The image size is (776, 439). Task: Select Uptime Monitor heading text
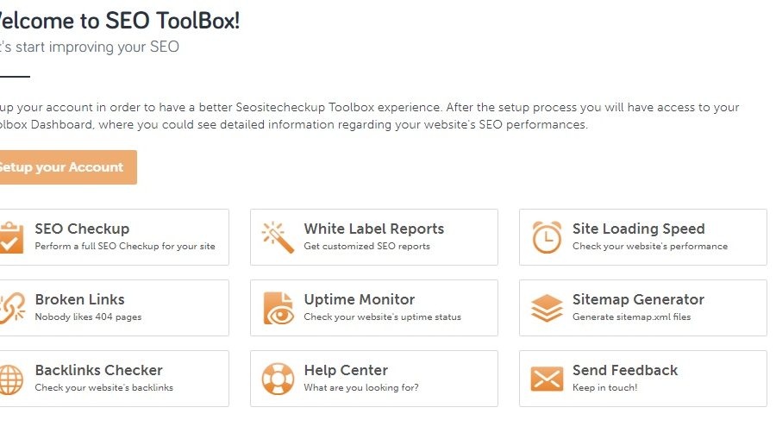[x=360, y=299]
